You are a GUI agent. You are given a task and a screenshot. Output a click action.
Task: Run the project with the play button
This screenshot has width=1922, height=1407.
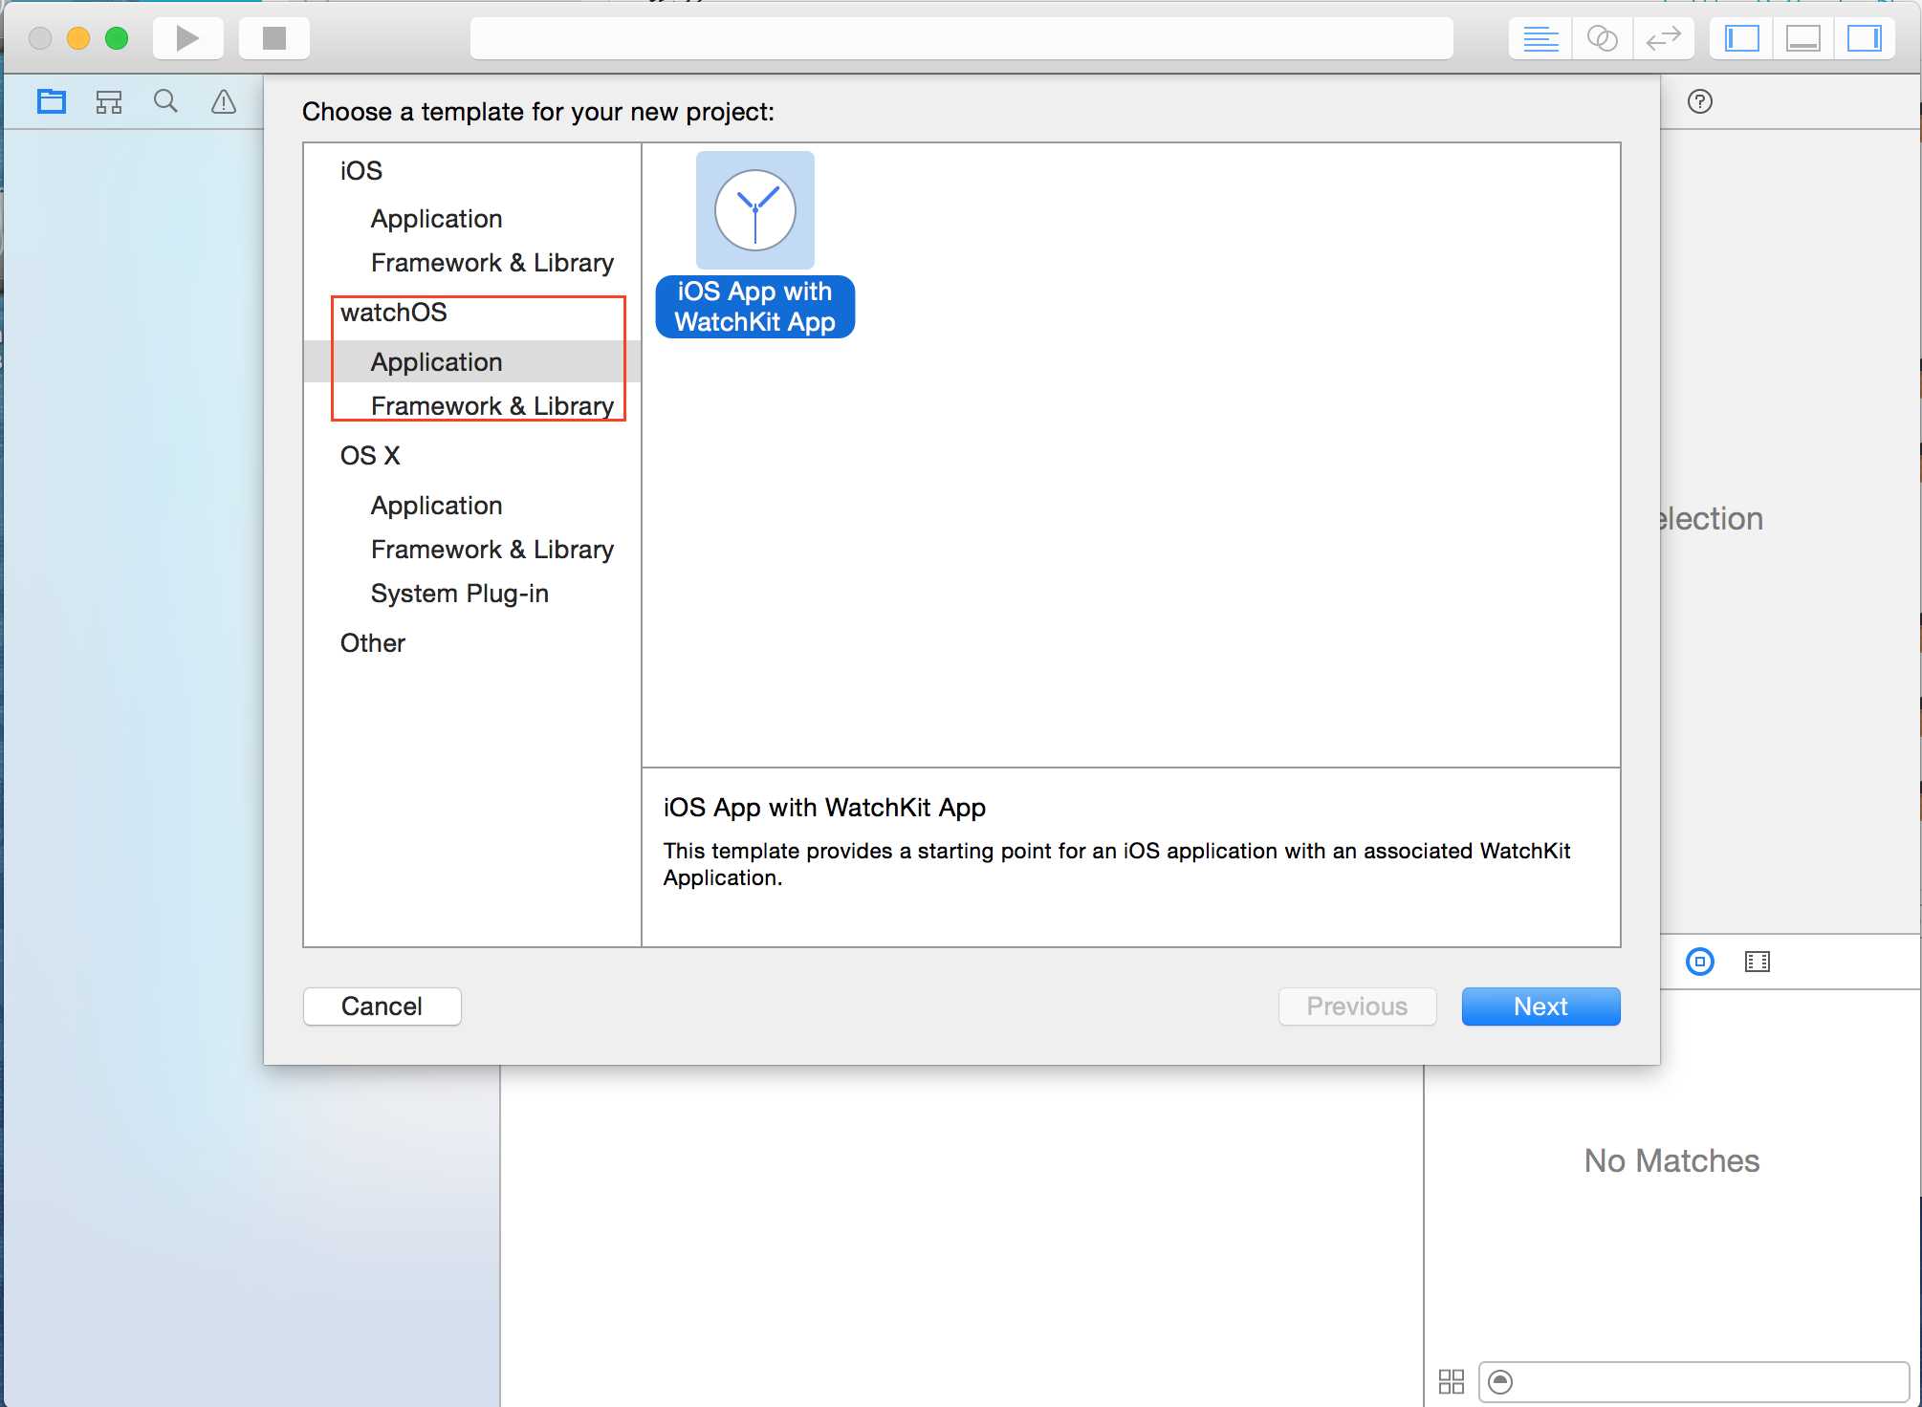click(188, 38)
